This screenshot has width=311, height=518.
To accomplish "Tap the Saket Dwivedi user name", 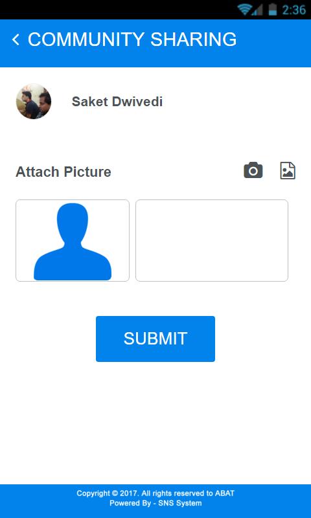I will click(117, 102).
